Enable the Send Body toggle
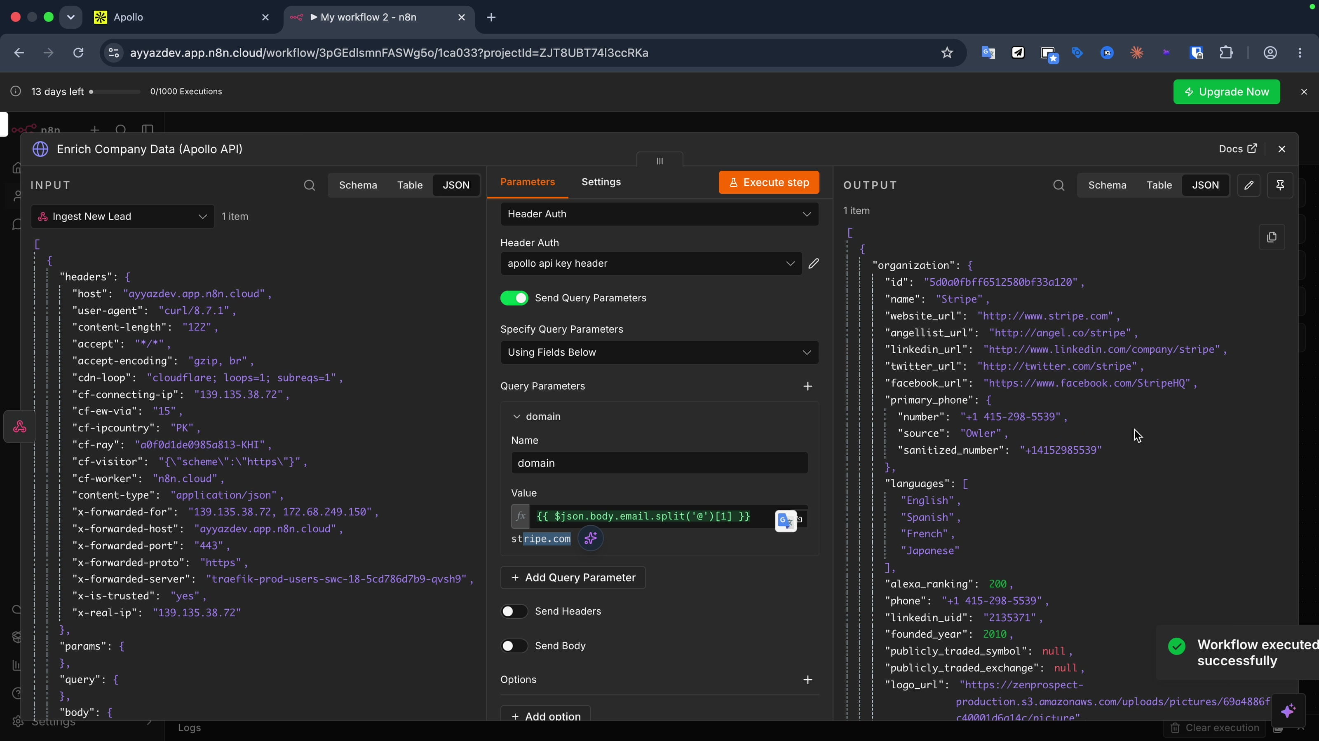 coord(514,646)
